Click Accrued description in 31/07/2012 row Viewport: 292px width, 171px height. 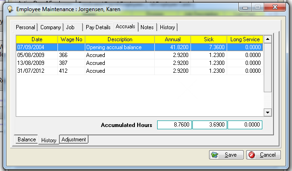[x=120, y=71]
